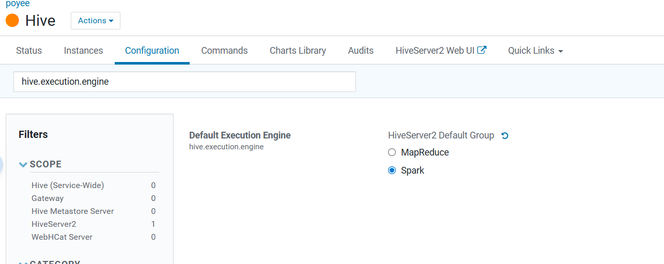Click the configuration search input field

(184, 82)
